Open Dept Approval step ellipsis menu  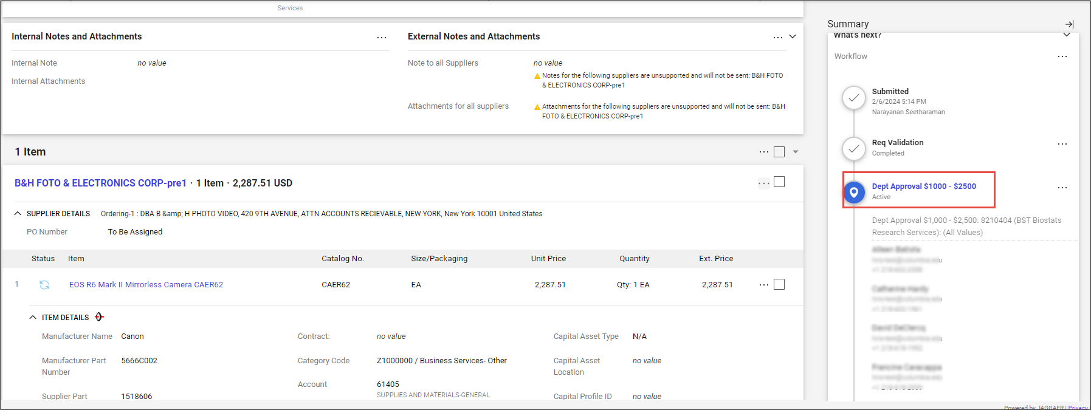coord(1062,188)
